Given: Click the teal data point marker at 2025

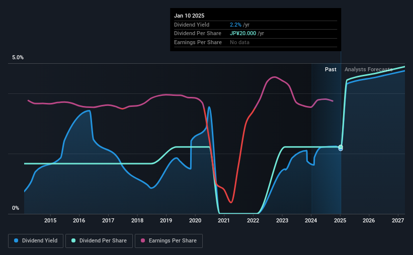Looking at the screenshot, I should tap(341, 147).
